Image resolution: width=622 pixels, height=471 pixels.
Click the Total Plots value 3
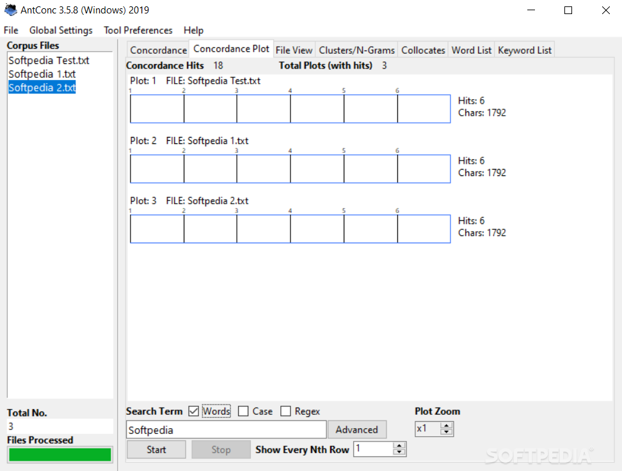coord(384,65)
